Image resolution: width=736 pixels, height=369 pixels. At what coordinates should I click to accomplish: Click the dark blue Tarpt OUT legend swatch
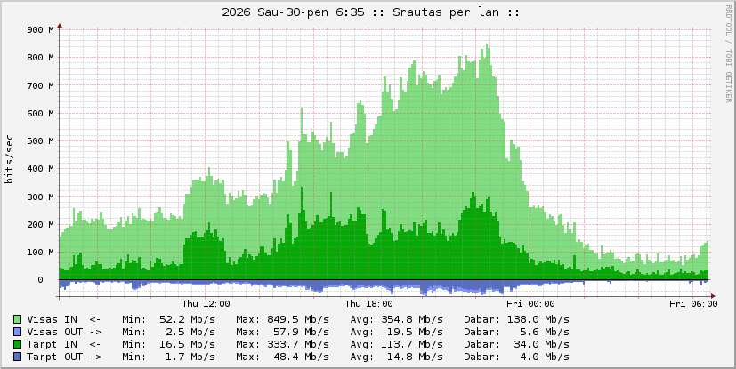(18, 356)
